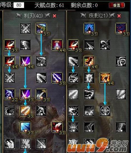Viewport: 131px width, 153px height.
Task: Click the orange boot 4/4 talent icon
Action: tap(89, 61)
